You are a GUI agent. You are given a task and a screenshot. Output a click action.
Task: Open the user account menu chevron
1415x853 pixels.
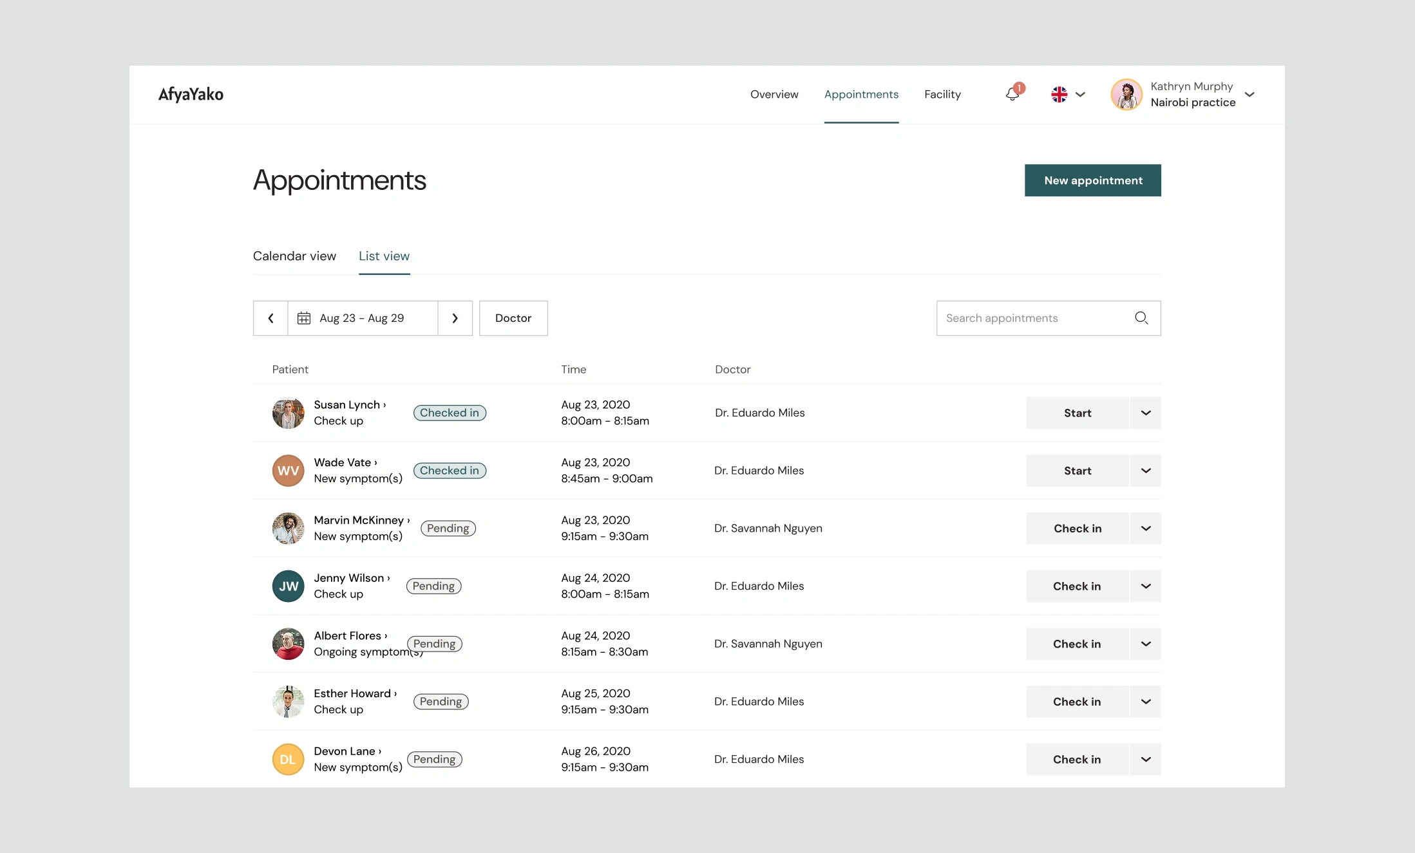pyautogui.click(x=1249, y=95)
